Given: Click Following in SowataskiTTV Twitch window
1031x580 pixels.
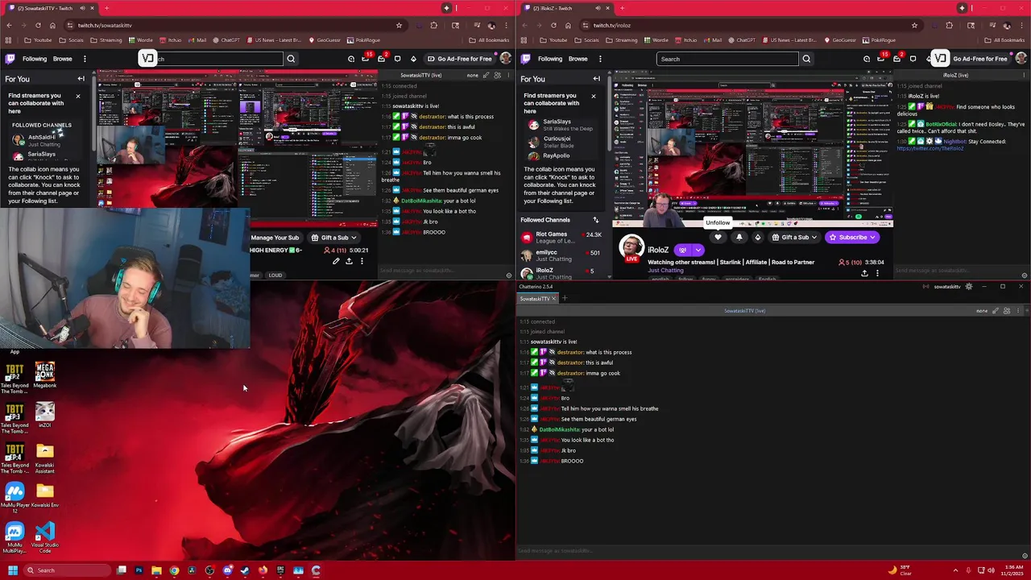Looking at the screenshot, I should 35,59.
